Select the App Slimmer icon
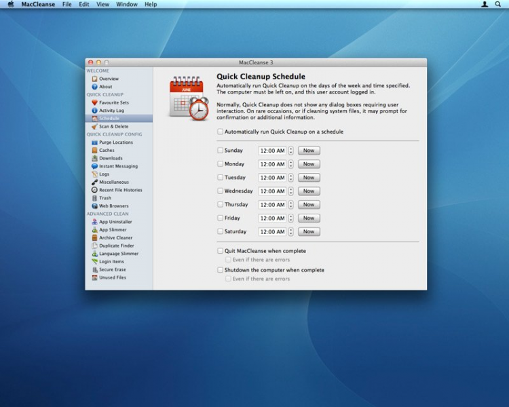The image size is (509, 407). coord(94,230)
